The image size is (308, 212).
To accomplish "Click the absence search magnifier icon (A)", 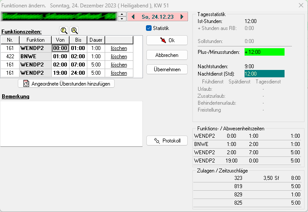I will (74, 30).
